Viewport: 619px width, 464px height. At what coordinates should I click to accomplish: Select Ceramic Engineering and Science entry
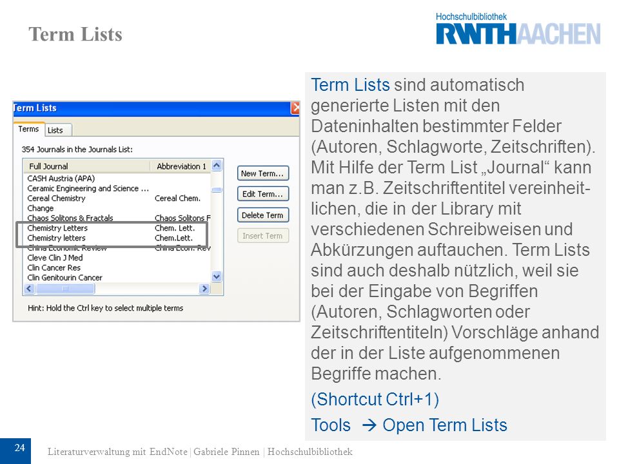(x=88, y=189)
